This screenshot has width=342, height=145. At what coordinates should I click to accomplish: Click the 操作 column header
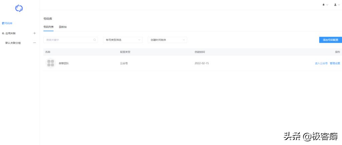(x=337, y=52)
